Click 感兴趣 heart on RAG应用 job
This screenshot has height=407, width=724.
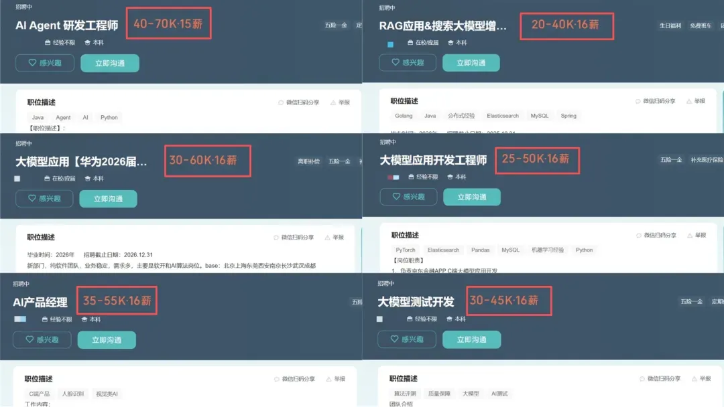tap(408, 62)
